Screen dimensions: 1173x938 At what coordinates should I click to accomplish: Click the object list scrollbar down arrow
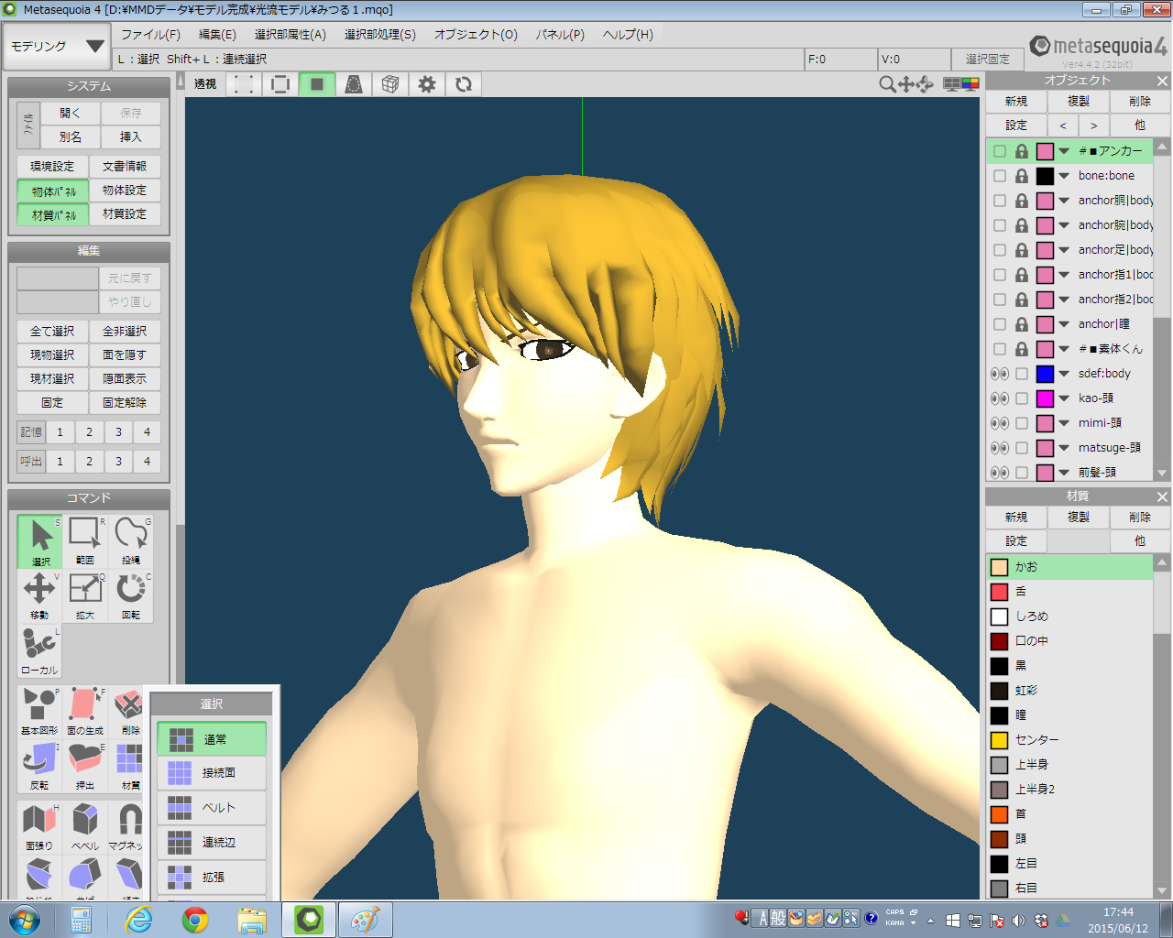click(1162, 473)
